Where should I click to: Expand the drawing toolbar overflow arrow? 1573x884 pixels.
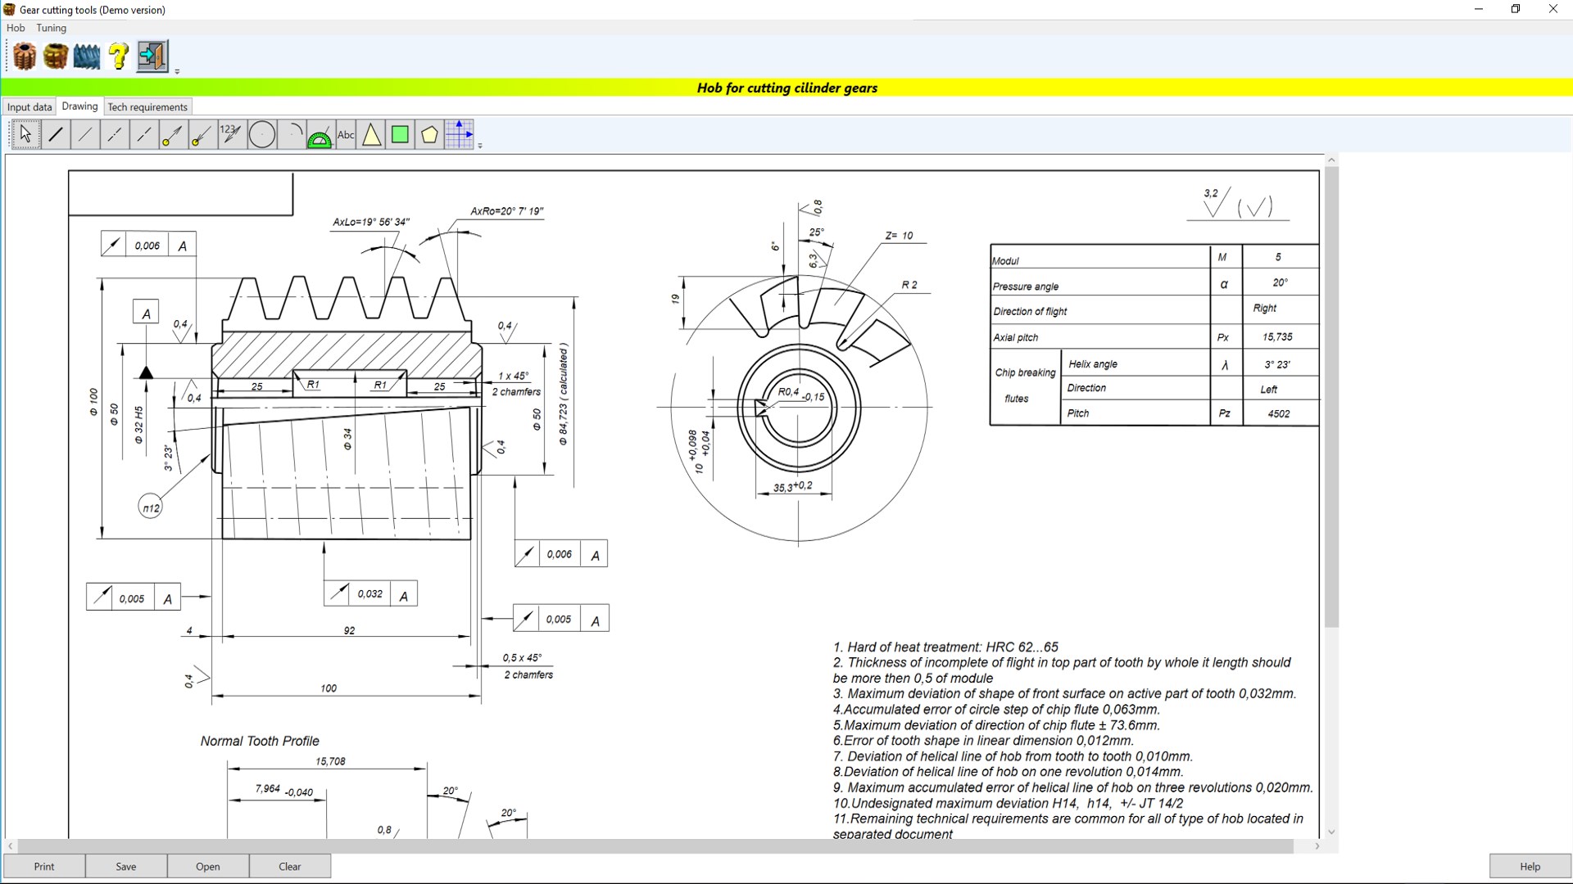(x=480, y=146)
